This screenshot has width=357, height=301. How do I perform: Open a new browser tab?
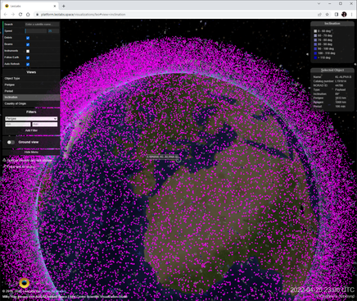[64, 6]
